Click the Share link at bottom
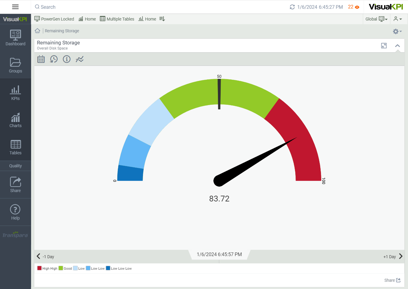The image size is (408, 289). click(x=392, y=280)
